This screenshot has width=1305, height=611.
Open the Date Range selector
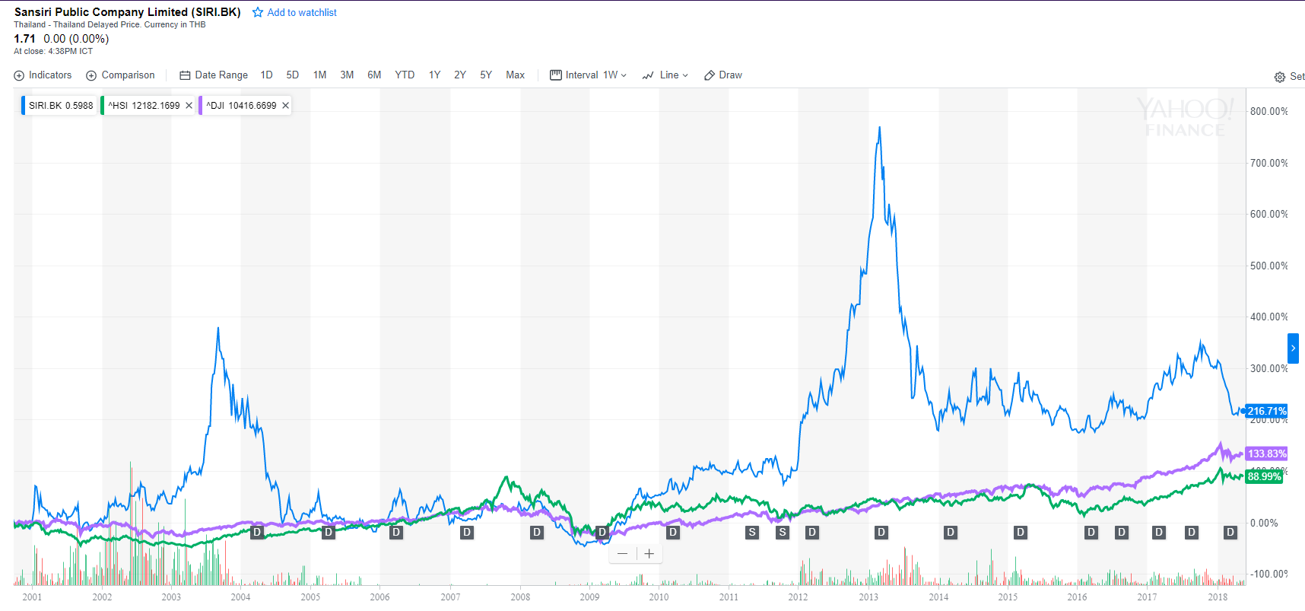click(214, 75)
